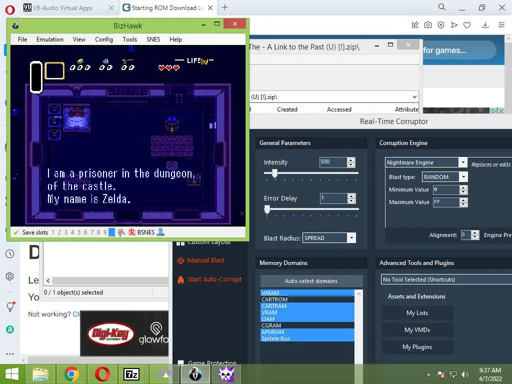Click the Intensity slider handle
The image size is (512, 384).
[x=274, y=173]
